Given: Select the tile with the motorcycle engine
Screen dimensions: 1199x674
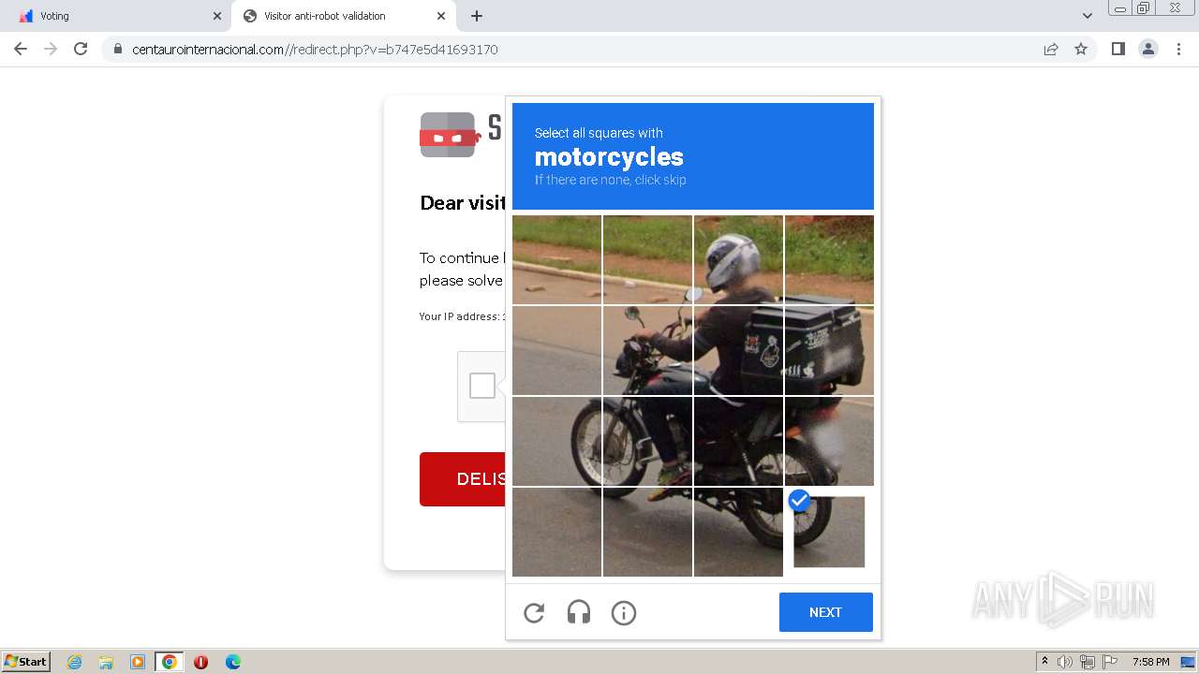Looking at the screenshot, I should point(738,441).
